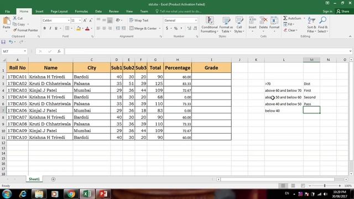Click the horizontal scrollbar
354x199 pixels.
coord(277,179)
